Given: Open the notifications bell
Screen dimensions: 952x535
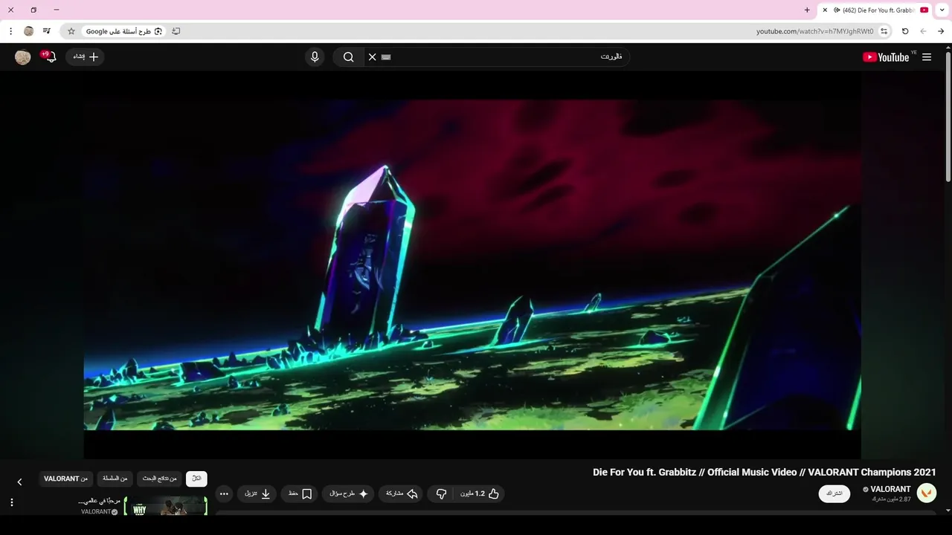Looking at the screenshot, I should (50, 57).
